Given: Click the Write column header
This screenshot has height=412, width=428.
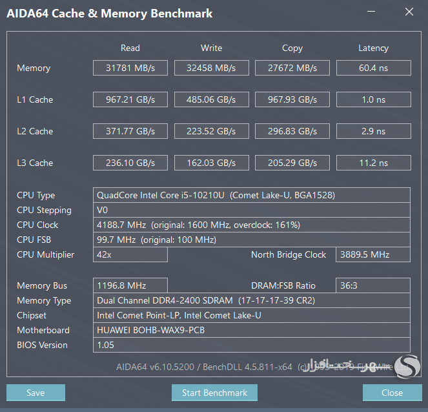Looking at the screenshot, I should (x=212, y=48).
